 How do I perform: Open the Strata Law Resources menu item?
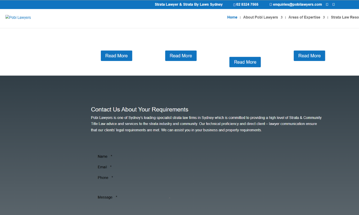[345, 17]
